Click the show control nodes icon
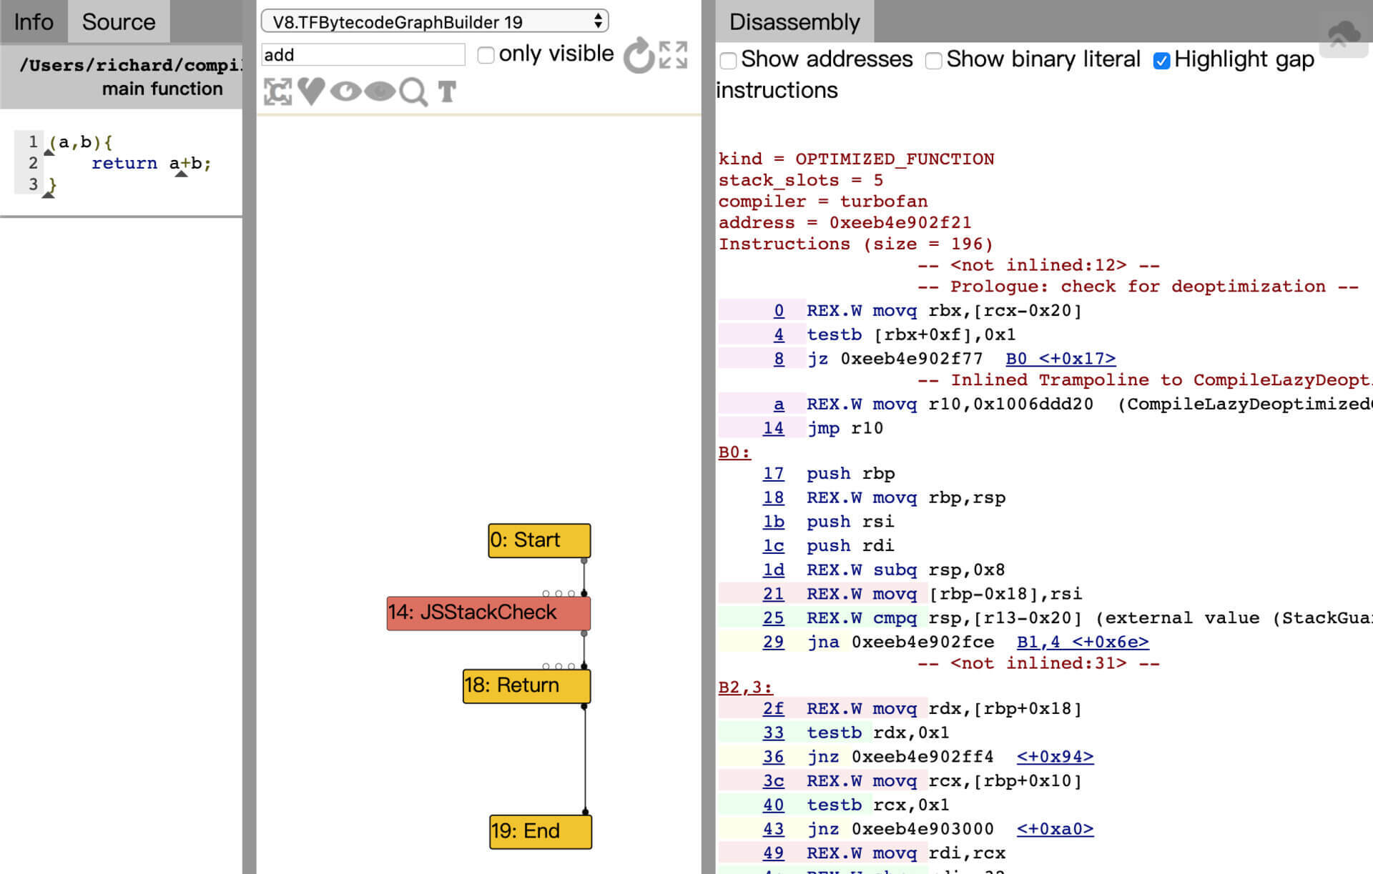Image resolution: width=1373 pixels, height=874 pixels. click(x=277, y=92)
